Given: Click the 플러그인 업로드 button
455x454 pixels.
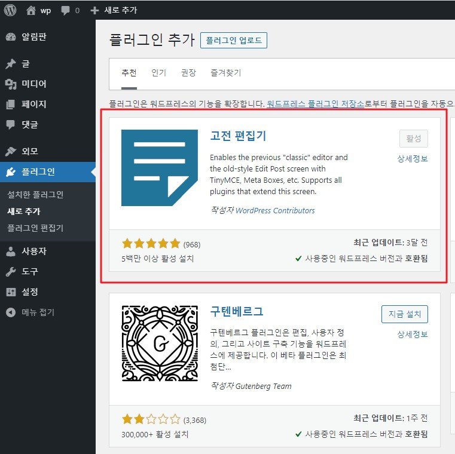Looking at the screenshot, I should pyautogui.click(x=234, y=40).
